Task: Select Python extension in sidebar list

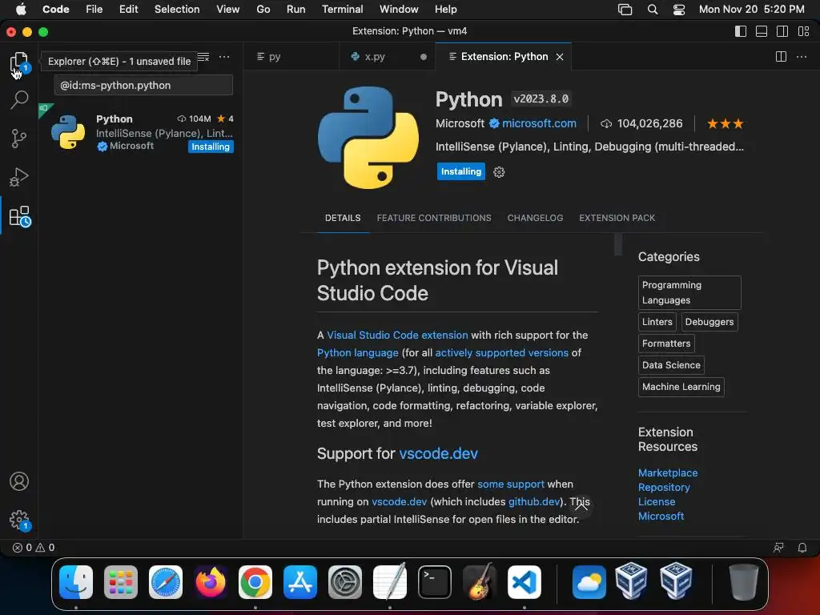Action: point(140,132)
